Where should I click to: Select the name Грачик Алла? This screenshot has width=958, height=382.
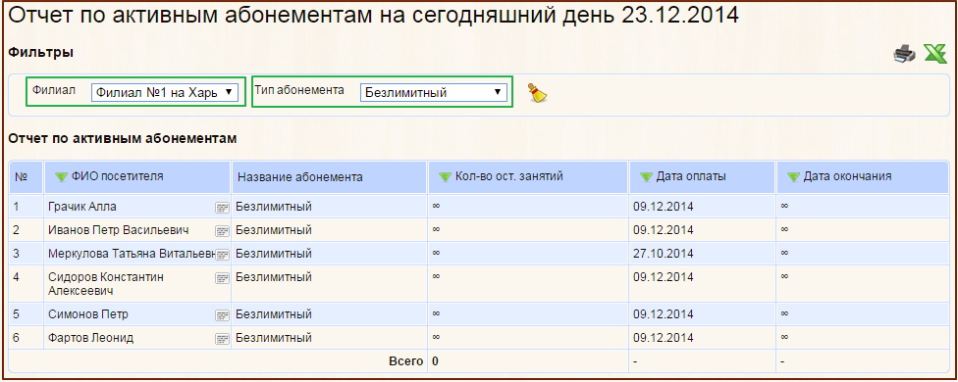click(81, 207)
